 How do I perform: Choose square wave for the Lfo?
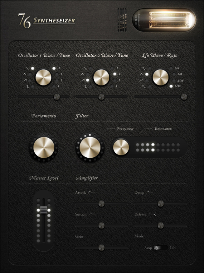(x=150, y=86)
